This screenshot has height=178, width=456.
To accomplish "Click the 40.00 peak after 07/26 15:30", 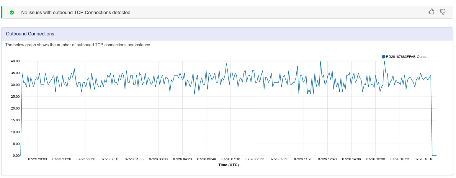I will [x=384, y=61].
